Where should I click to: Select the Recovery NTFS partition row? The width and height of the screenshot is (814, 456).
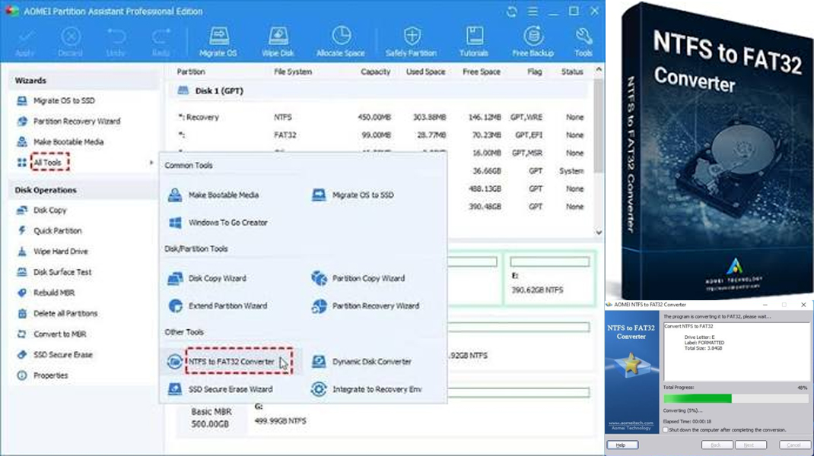(382, 117)
